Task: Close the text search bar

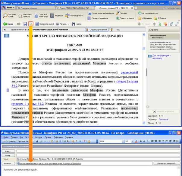Action: click(5, 30)
